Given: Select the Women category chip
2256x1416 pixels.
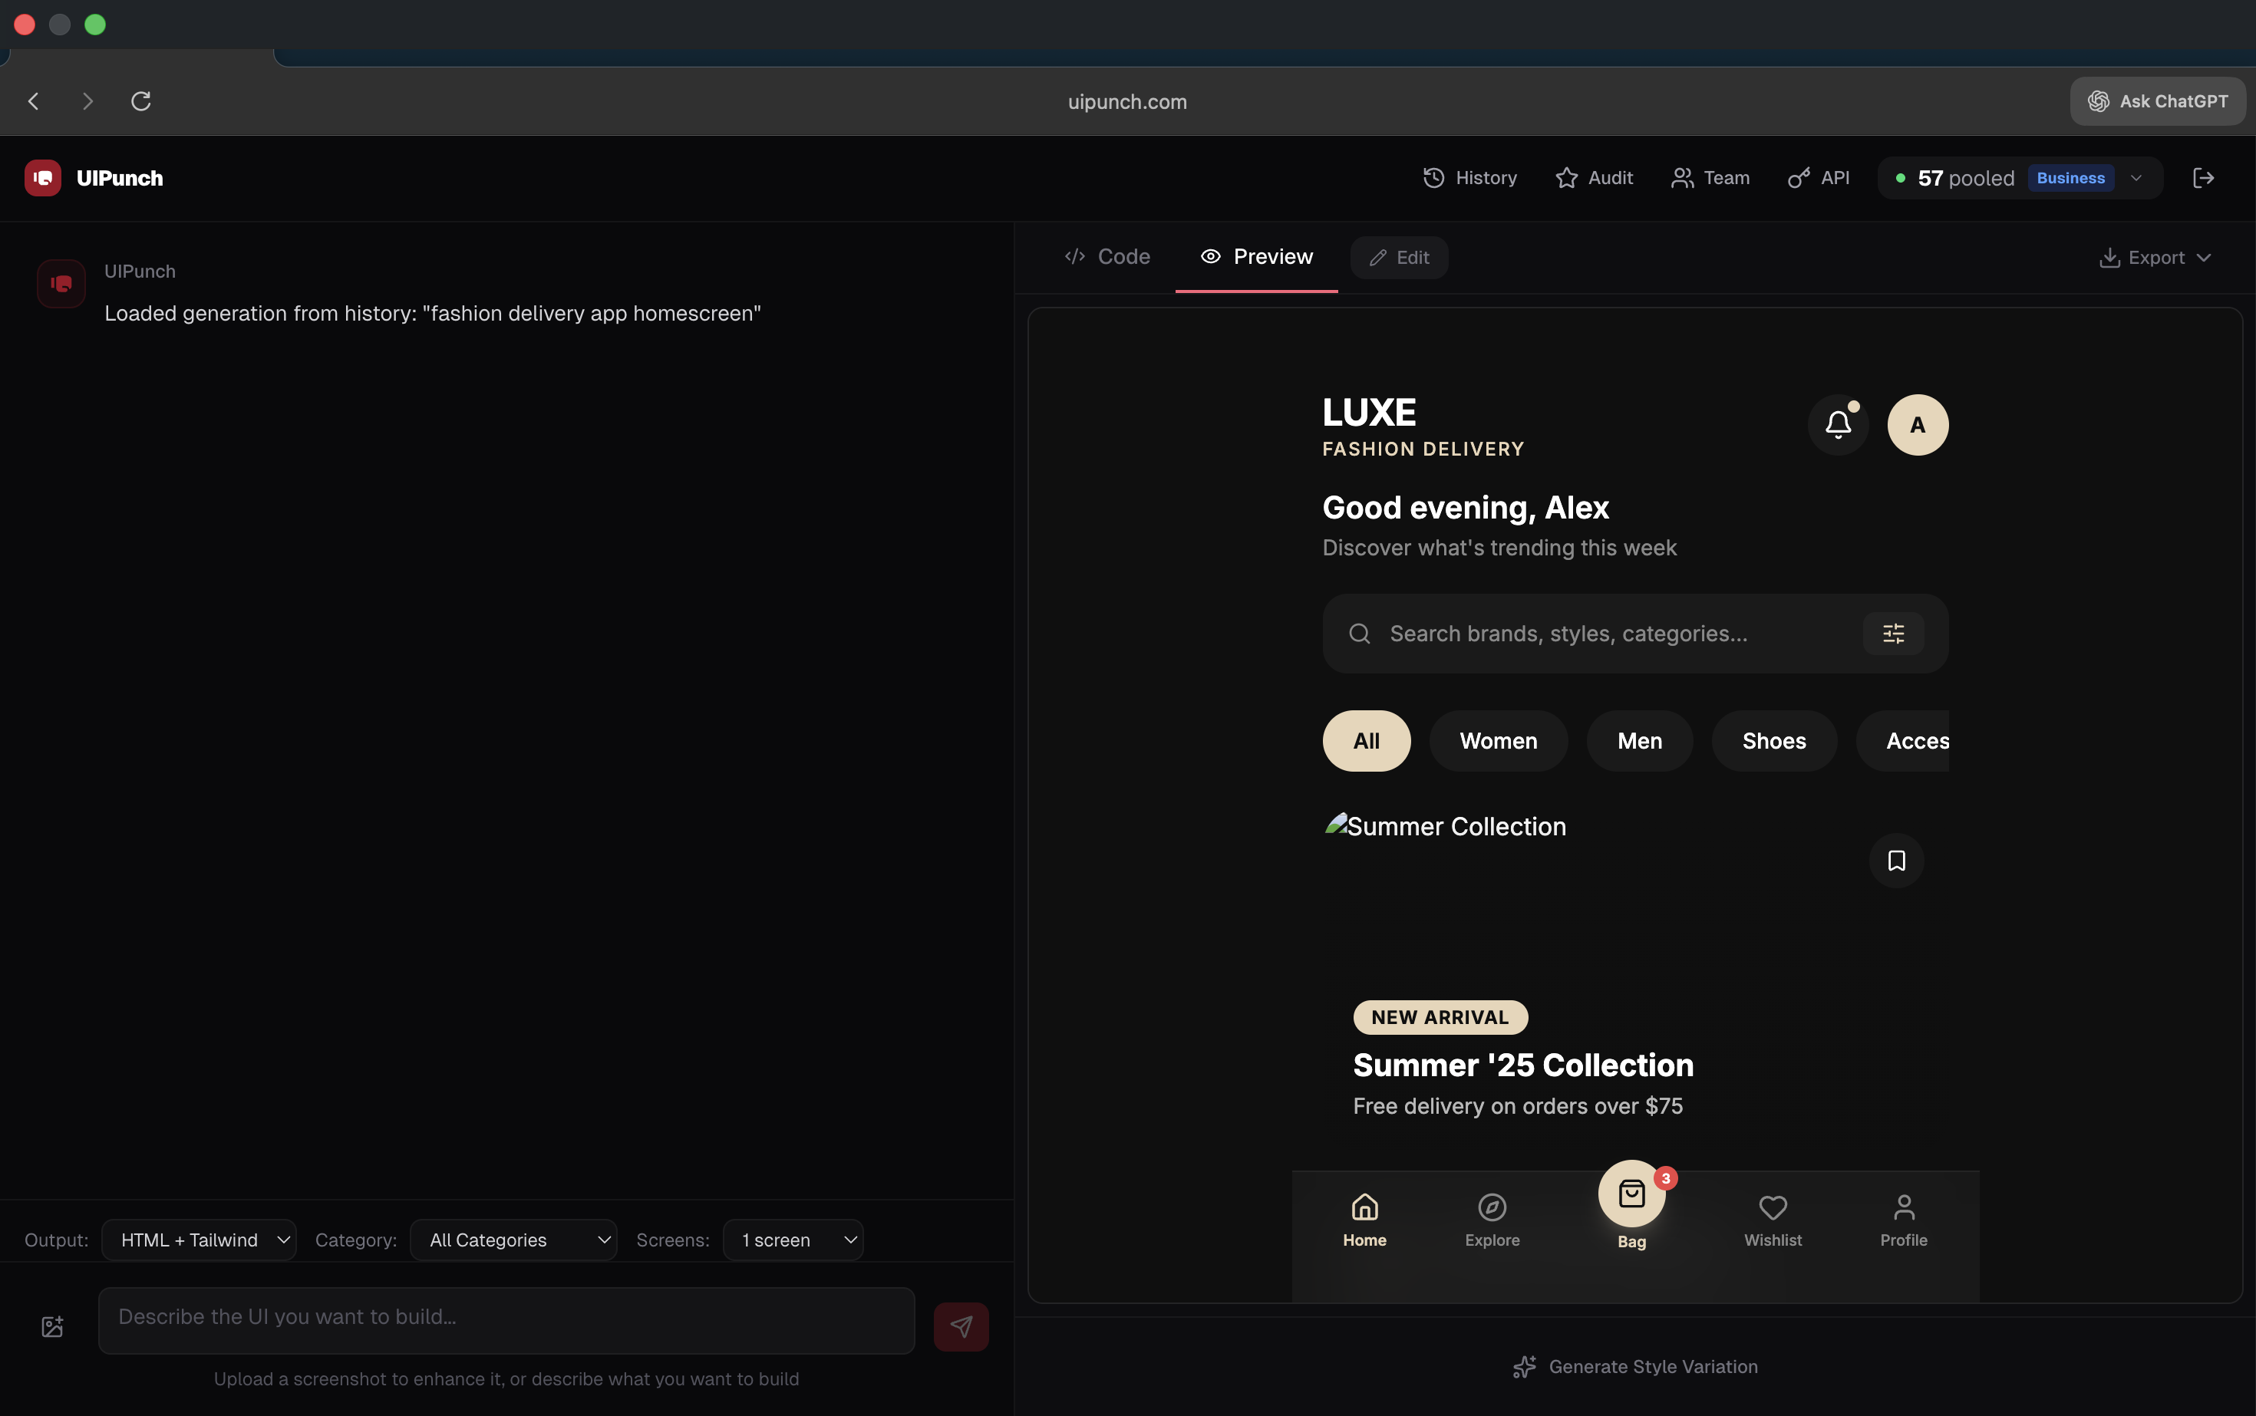Looking at the screenshot, I should click(x=1498, y=741).
